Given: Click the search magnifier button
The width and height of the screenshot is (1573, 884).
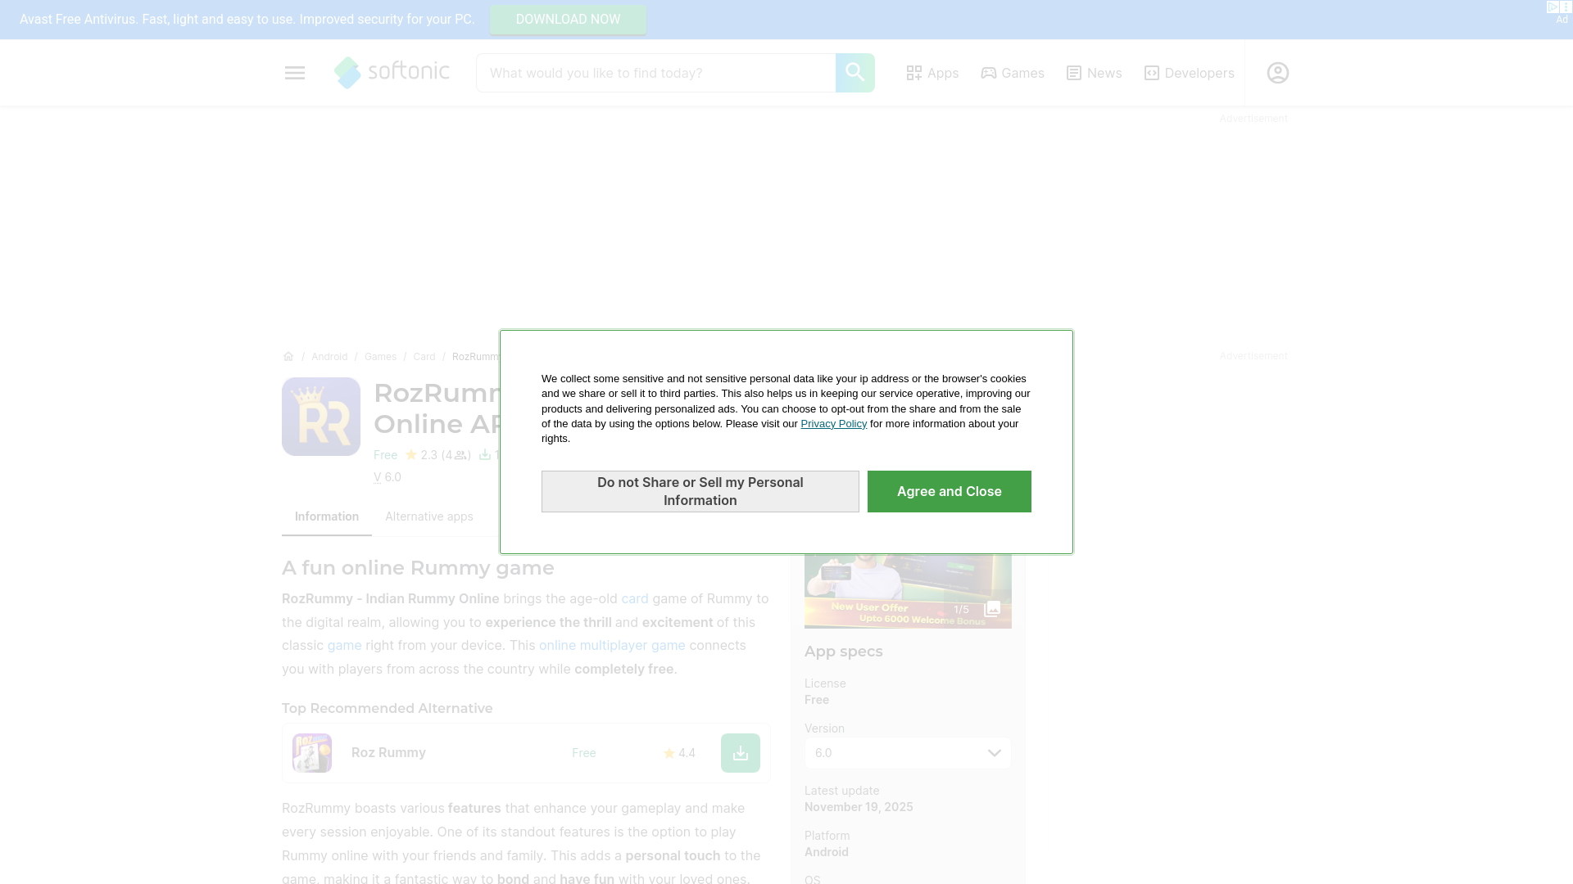Looking at the screenshot, I should pyautogui.click(x=854, y=73).
